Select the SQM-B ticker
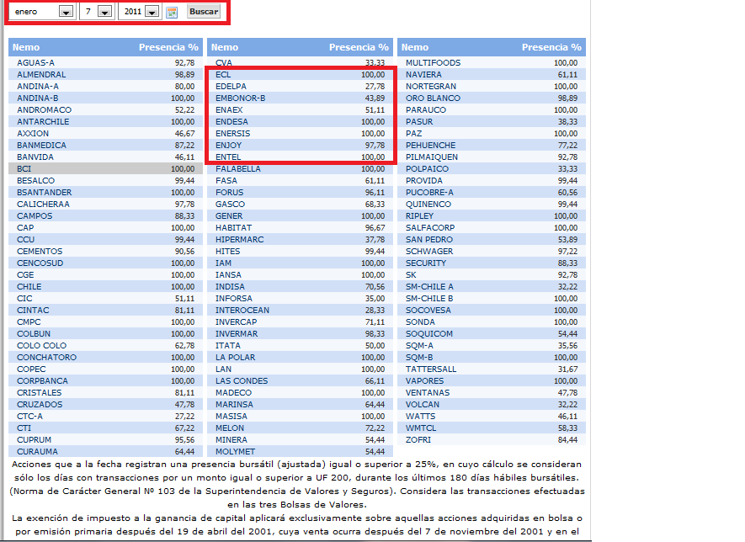 click(419, 357)
